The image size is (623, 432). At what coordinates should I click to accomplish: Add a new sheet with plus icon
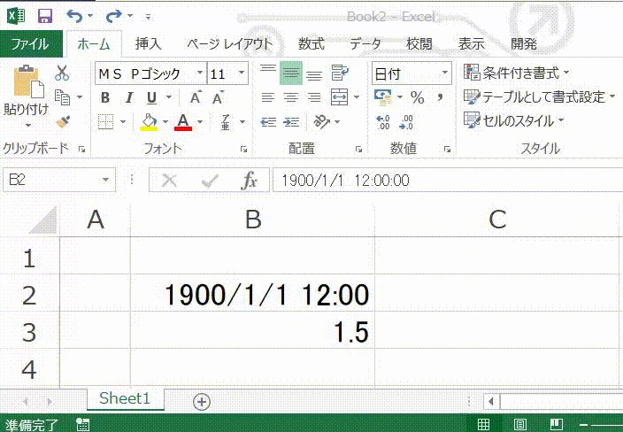pos(202,402)
